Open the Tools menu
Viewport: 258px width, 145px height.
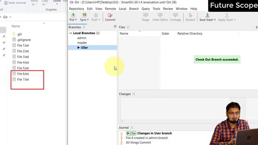(156, 9)
